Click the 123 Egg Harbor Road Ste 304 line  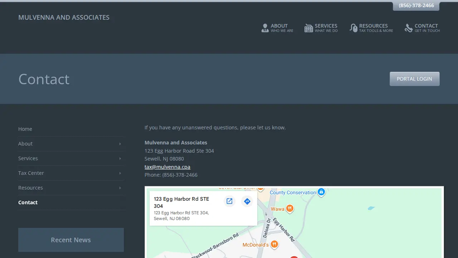[179, 151]
